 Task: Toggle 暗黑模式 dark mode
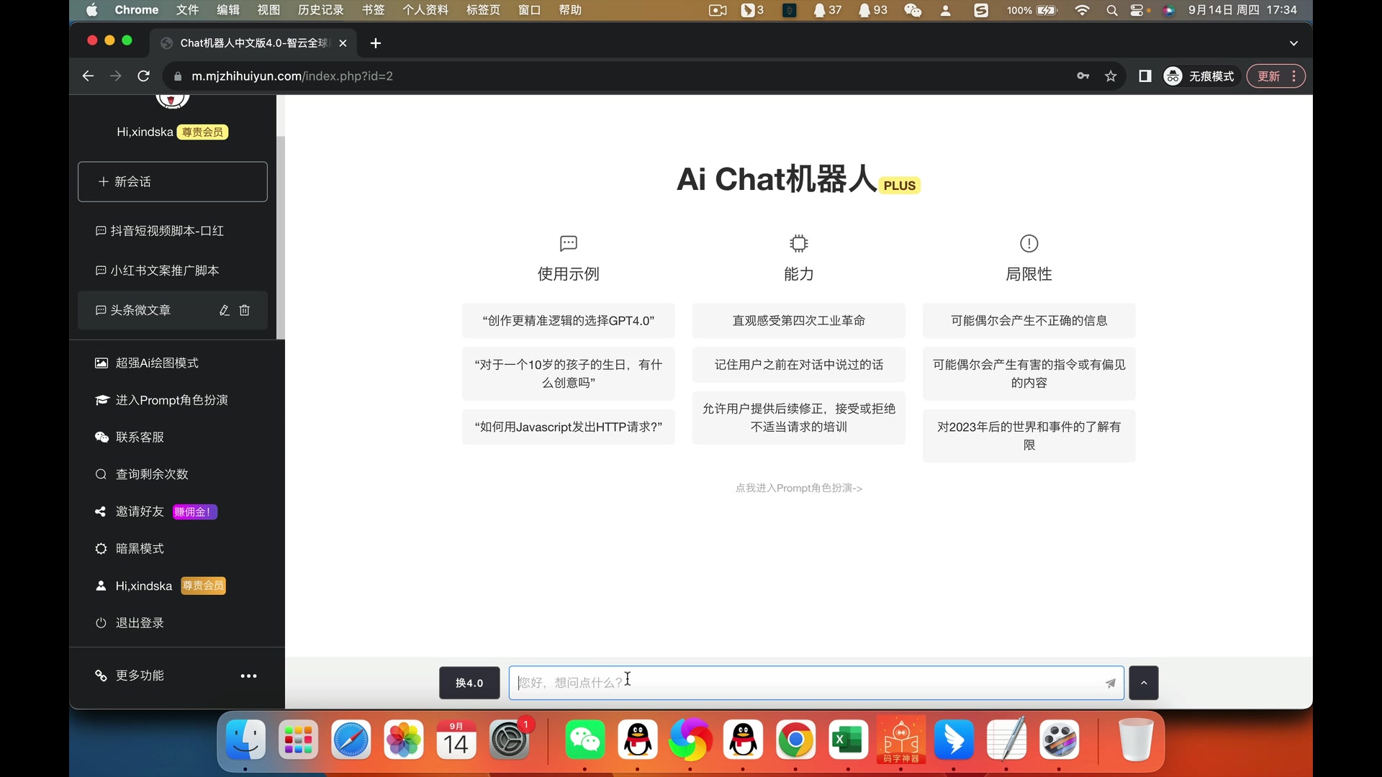point(140,549)
